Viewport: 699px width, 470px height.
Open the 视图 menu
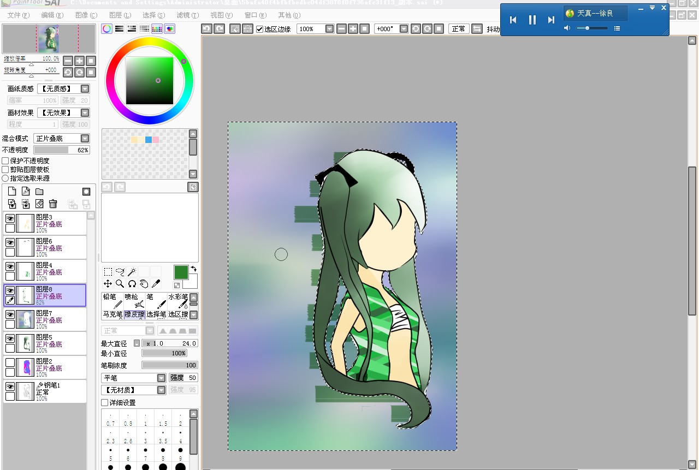221,15
